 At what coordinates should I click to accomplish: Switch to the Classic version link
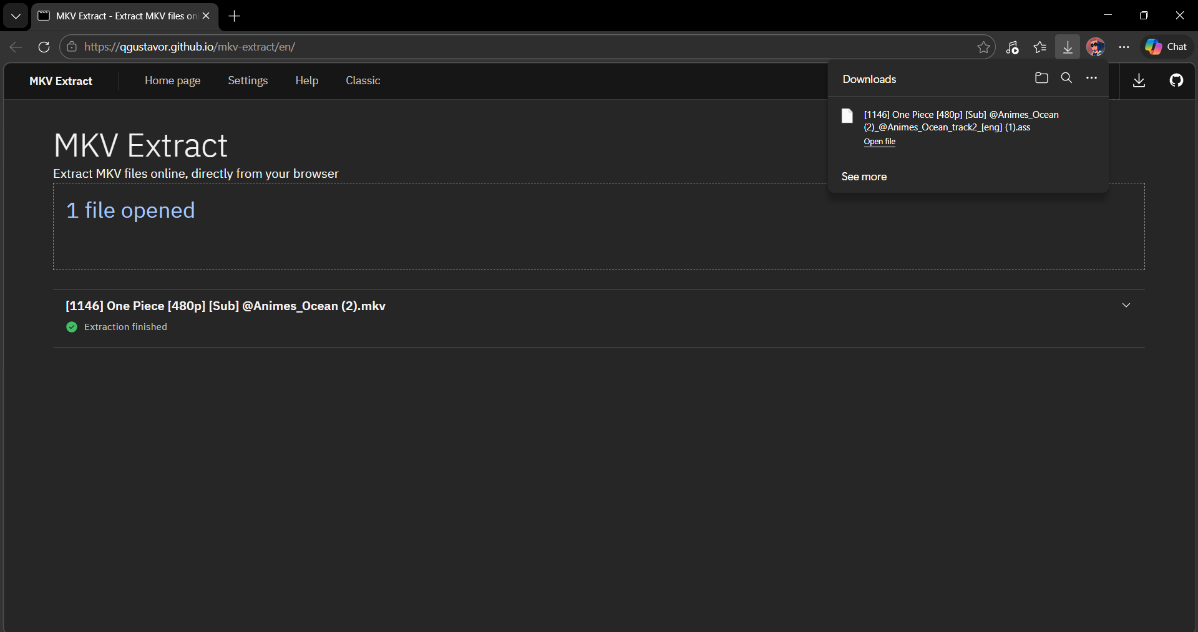coord(363,80)
